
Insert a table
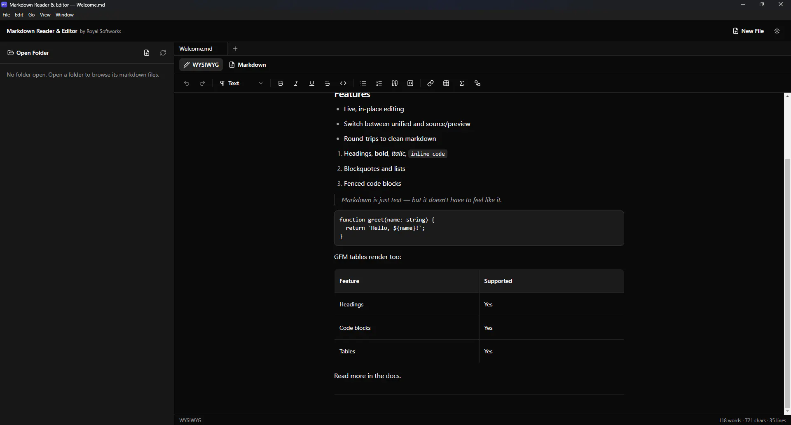coord(446,84)
